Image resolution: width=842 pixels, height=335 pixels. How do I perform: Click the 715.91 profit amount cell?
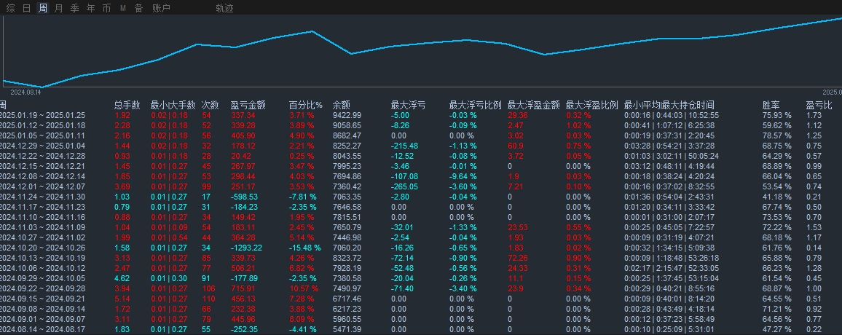click(x=244, y=288)
